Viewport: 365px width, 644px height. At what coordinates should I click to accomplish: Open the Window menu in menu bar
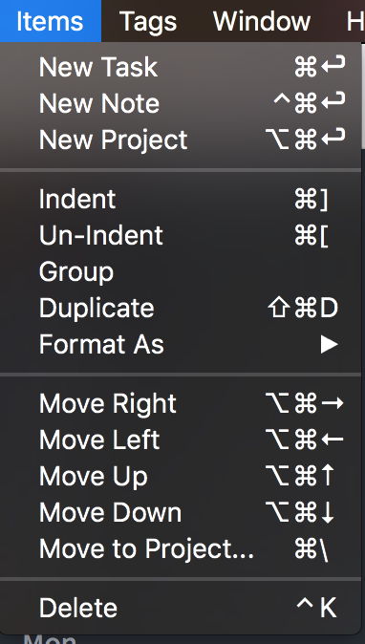pos(262,21)
